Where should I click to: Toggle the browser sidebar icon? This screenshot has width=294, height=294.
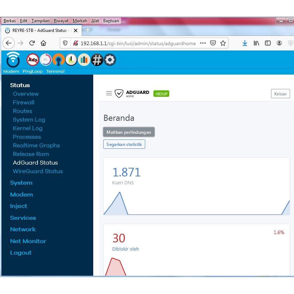point(268,43)
